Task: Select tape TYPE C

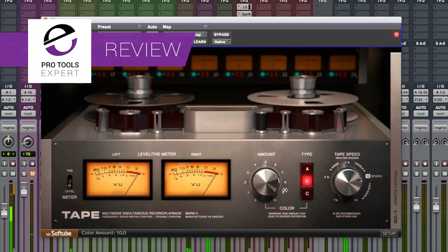Action: pyautogui.click(x=307, y=193)
